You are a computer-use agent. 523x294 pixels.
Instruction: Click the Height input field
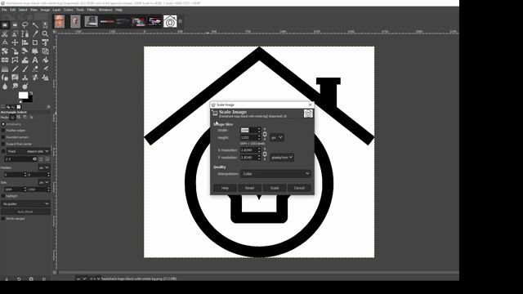click(x=248, y=137)
